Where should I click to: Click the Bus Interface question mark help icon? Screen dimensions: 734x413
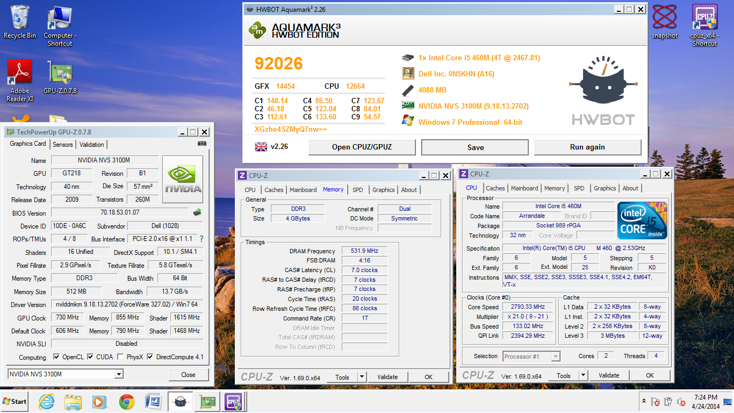tap(202, 239)
